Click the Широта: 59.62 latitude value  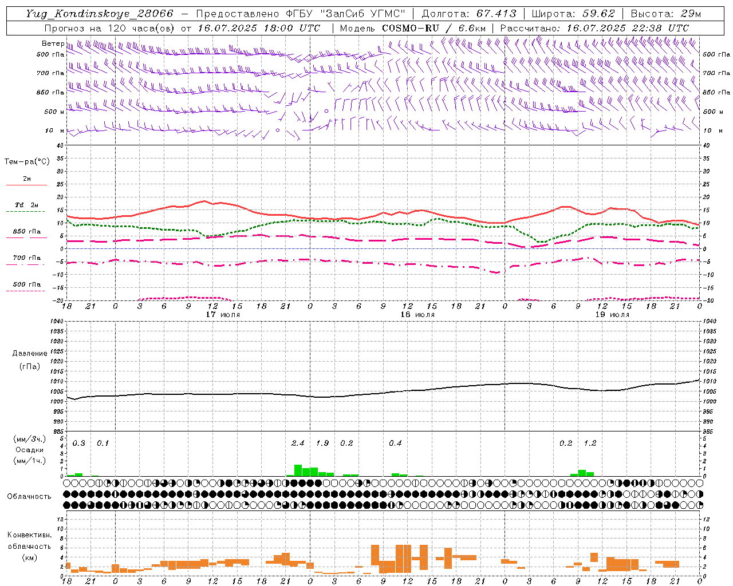coord(573,14)
